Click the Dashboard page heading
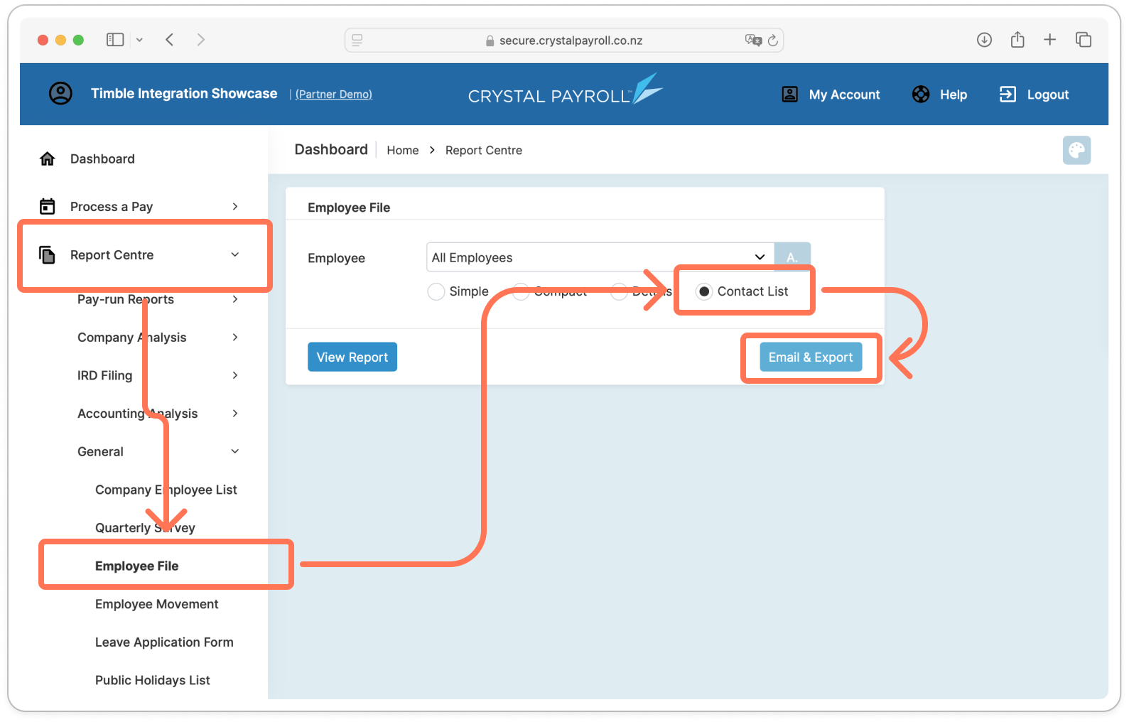The image size is (1129, 722). [331, 149]
